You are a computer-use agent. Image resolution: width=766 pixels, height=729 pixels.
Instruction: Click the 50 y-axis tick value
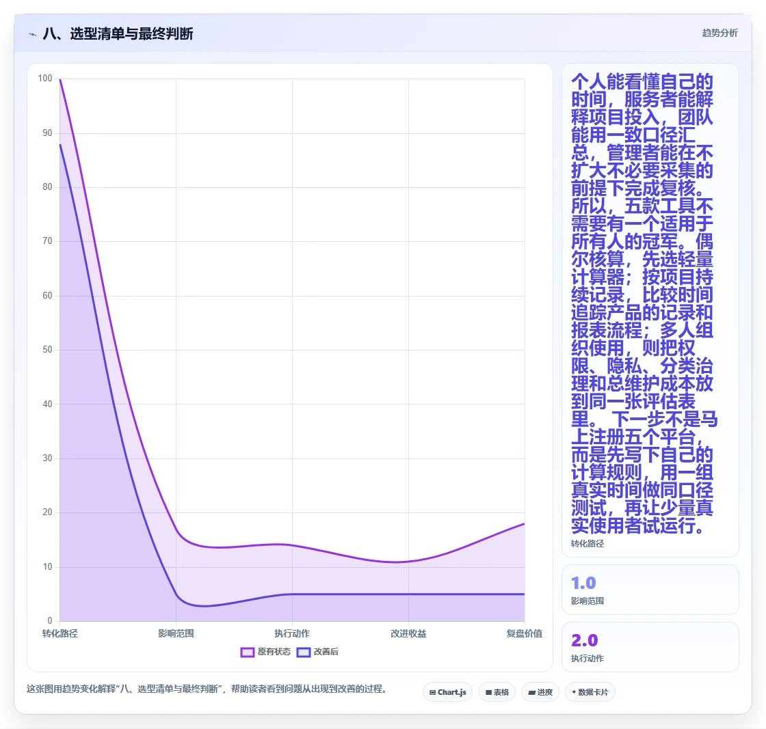point(47,349)
